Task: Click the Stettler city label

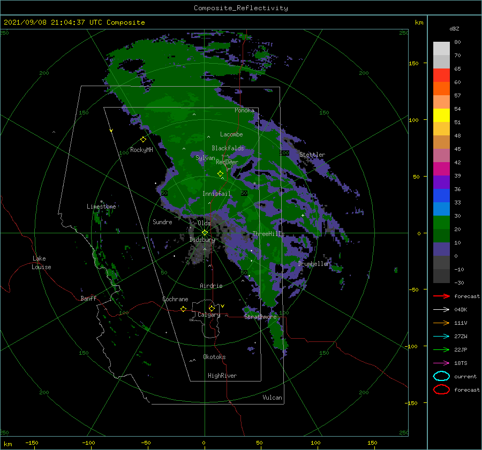Action: coord(312,155)
